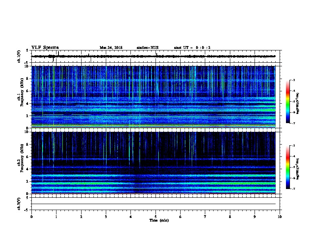This screenshot has width=315, height=243.
Task: Click the time axis tick label "10"
Action: [280, 216]
